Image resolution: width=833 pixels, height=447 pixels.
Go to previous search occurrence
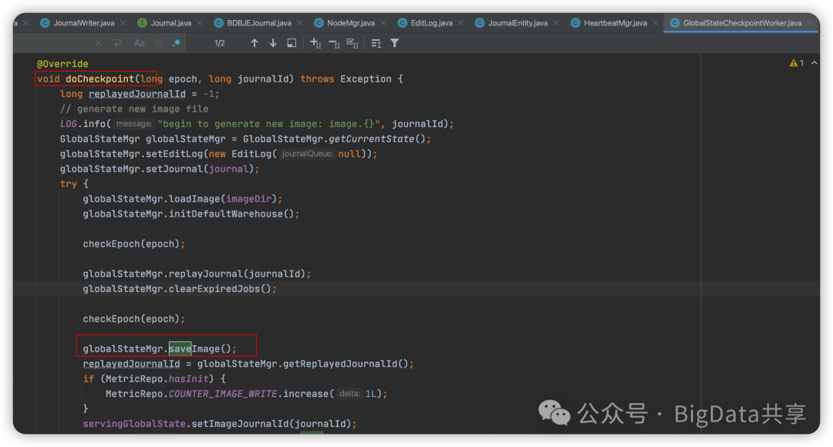click(255, 43)
